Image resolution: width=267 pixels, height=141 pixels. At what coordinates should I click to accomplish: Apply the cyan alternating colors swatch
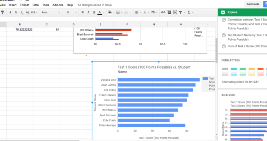coord(234,72)
